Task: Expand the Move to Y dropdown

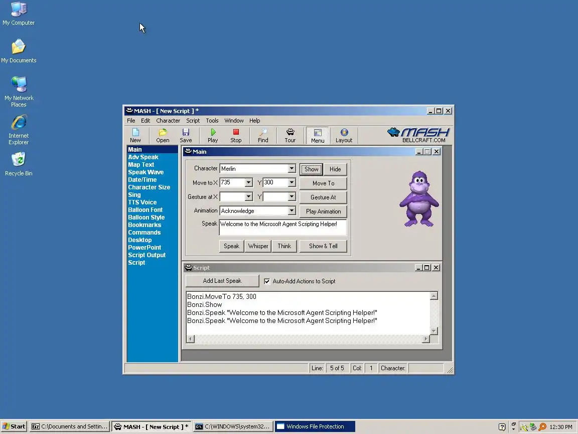Action: 292,183
